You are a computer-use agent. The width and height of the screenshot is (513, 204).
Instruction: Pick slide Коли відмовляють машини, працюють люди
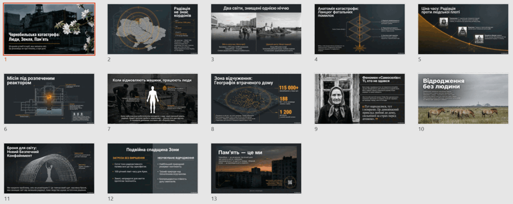tap(153, 99)
